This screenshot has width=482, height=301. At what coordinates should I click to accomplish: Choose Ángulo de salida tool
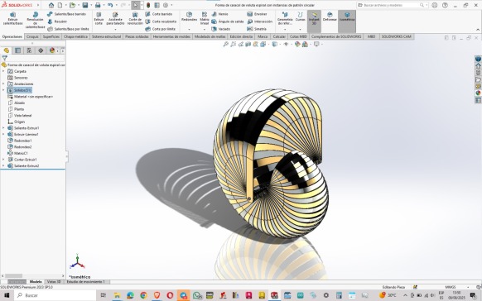(228, 21)
